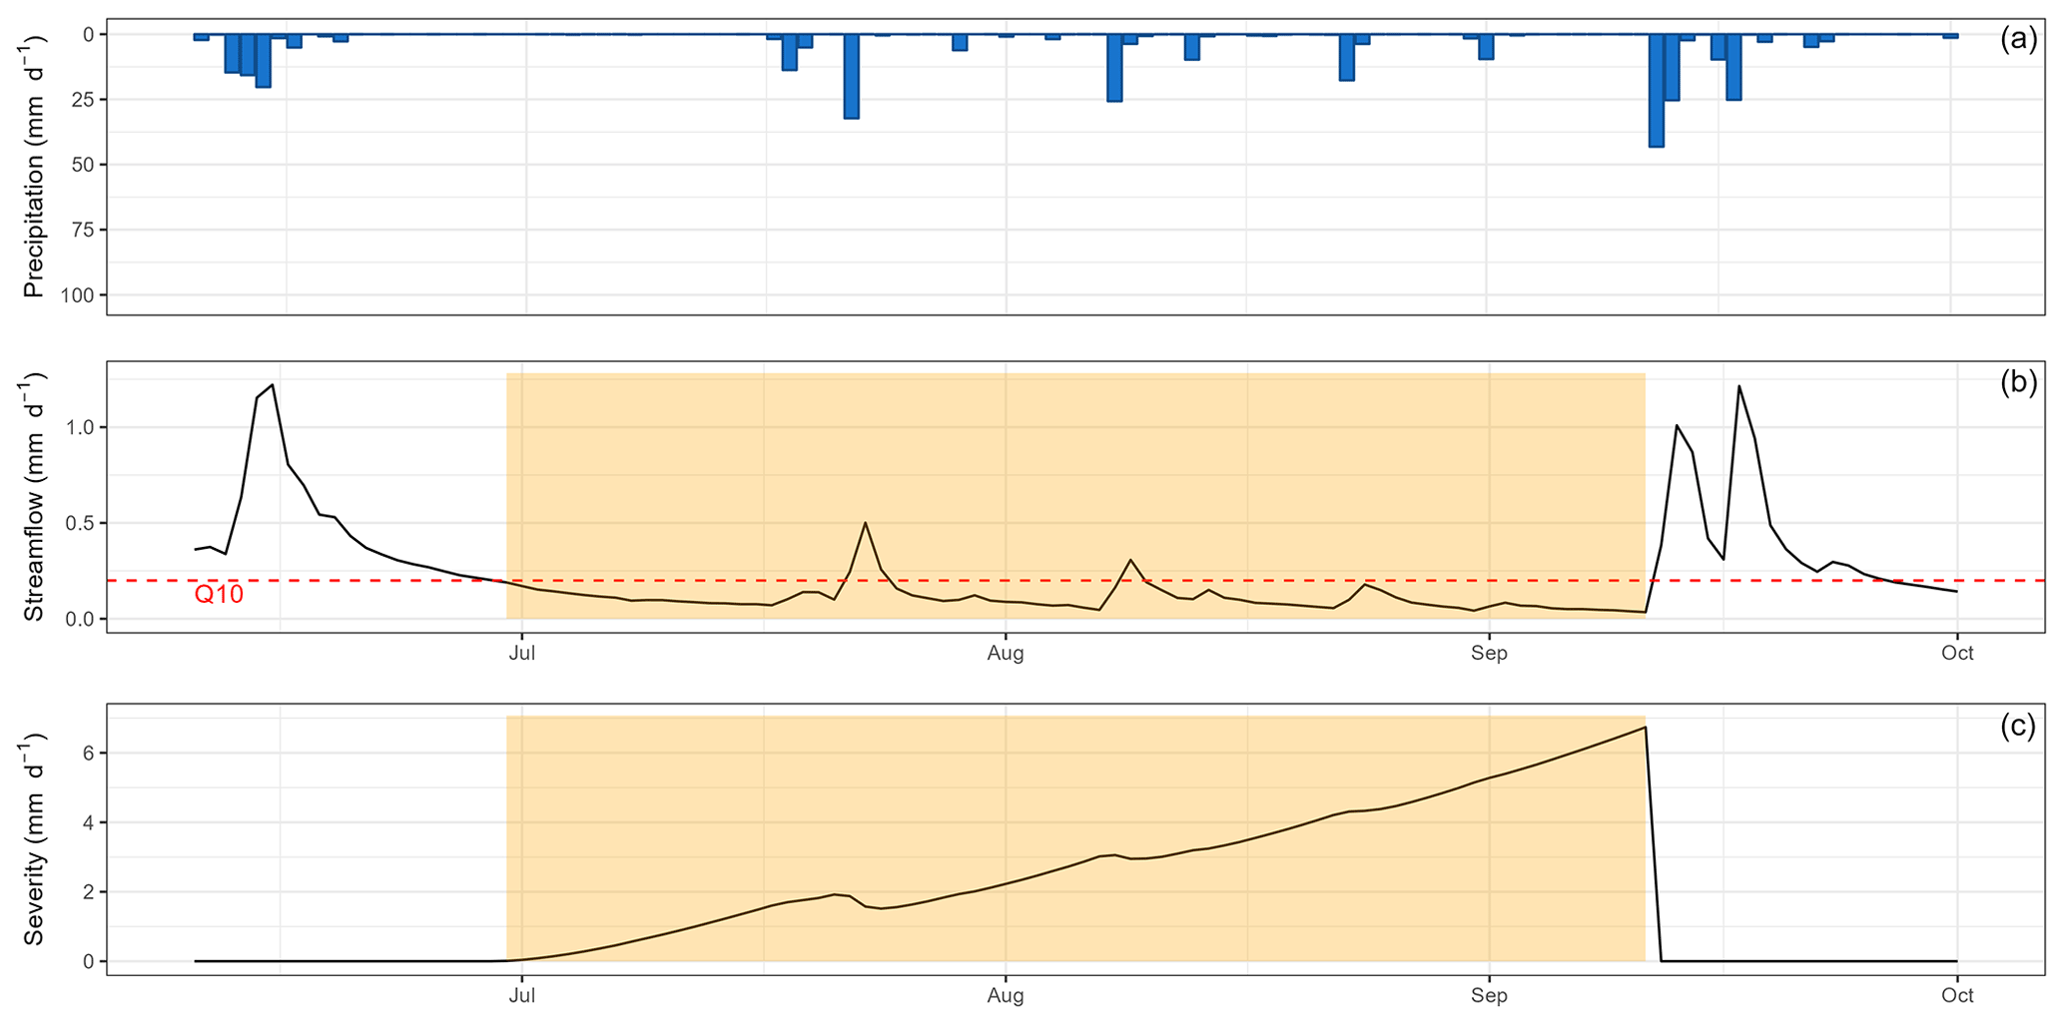The height and width of the screenshot is (1024, 2064).
Task: Click the Jul tick label under streamflow panel
Action: tap(520, 654)
